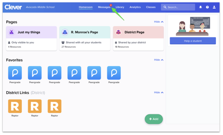Click the notifications bell icon
The width and height of the screenshot is (223, 135).
click(201, 7)
